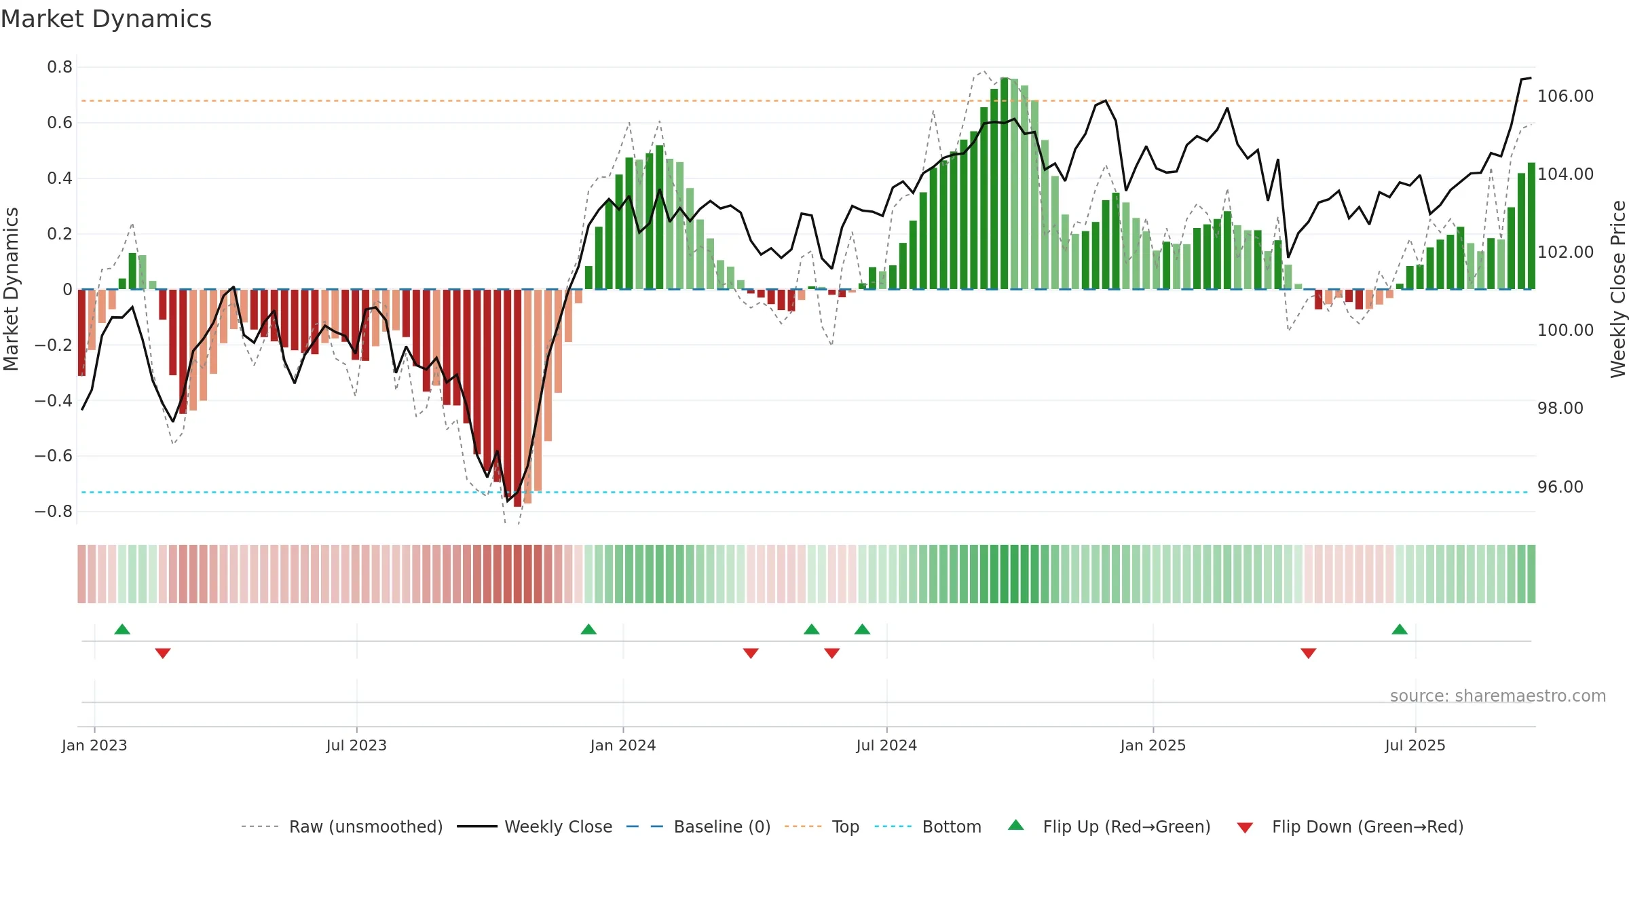Click the green legend triangle icon
This screenshot has width=1629, height=916.
(x=1016, y=825)
